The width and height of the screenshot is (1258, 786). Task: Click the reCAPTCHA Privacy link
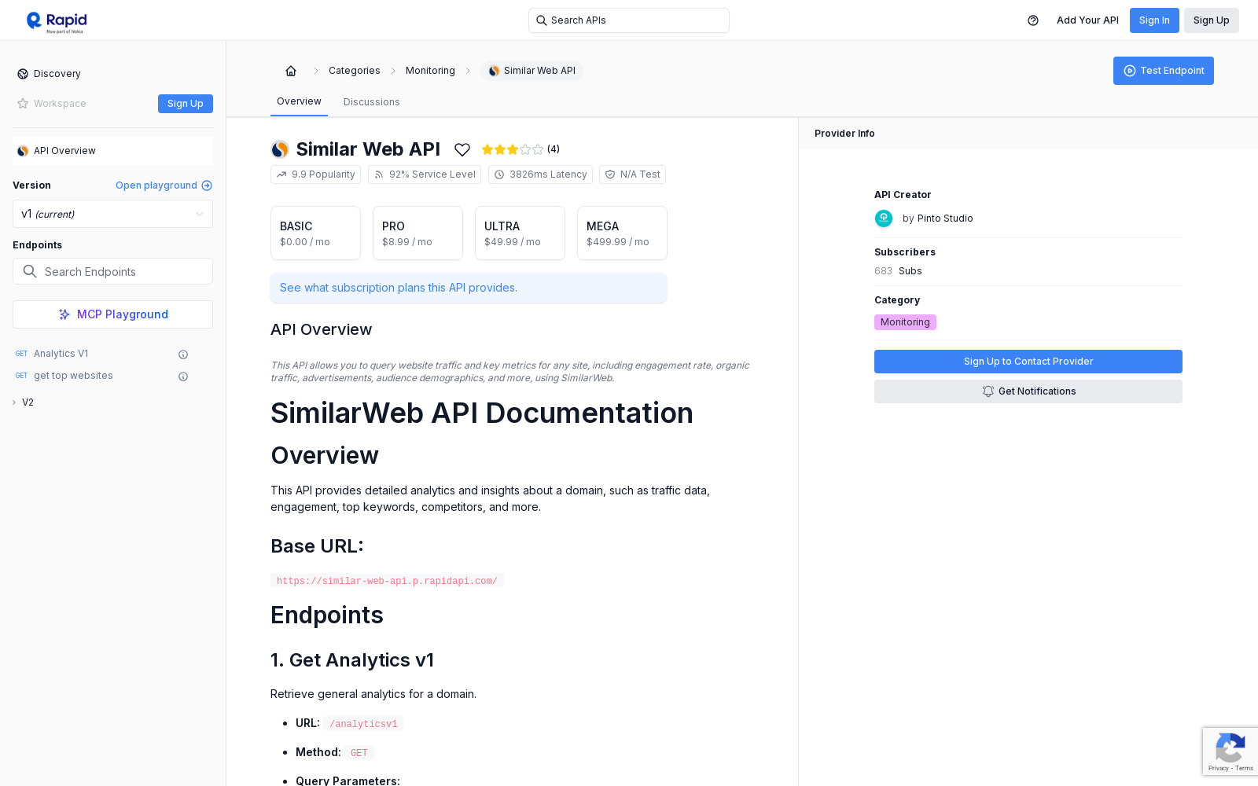point(1218,769)
